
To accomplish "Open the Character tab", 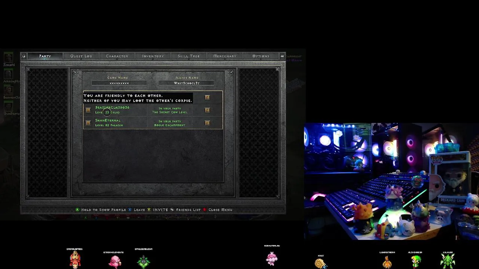I will pyautogui.click(x=117, y=56).
